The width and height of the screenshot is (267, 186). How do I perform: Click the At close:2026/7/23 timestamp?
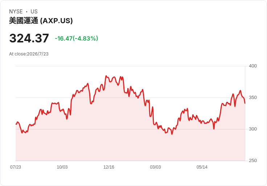point(29,54)
